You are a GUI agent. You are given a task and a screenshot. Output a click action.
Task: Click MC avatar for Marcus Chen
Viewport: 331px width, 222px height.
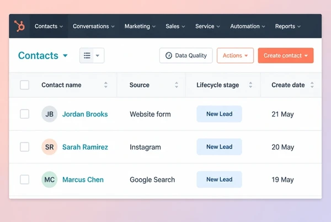50,180
